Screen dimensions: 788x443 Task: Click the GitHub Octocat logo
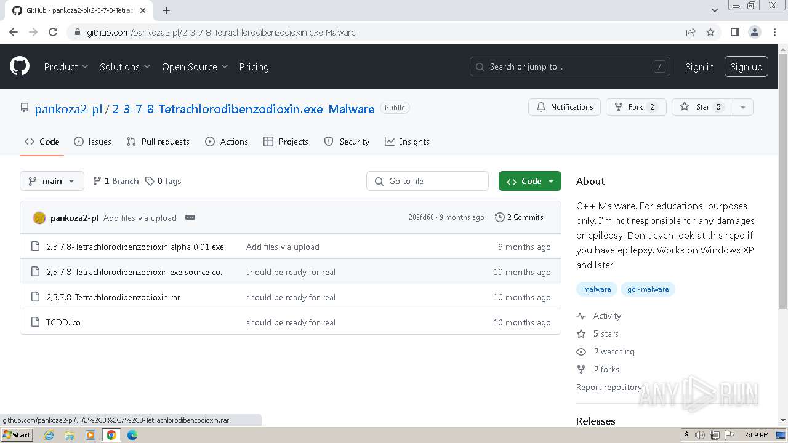(20, 66)
